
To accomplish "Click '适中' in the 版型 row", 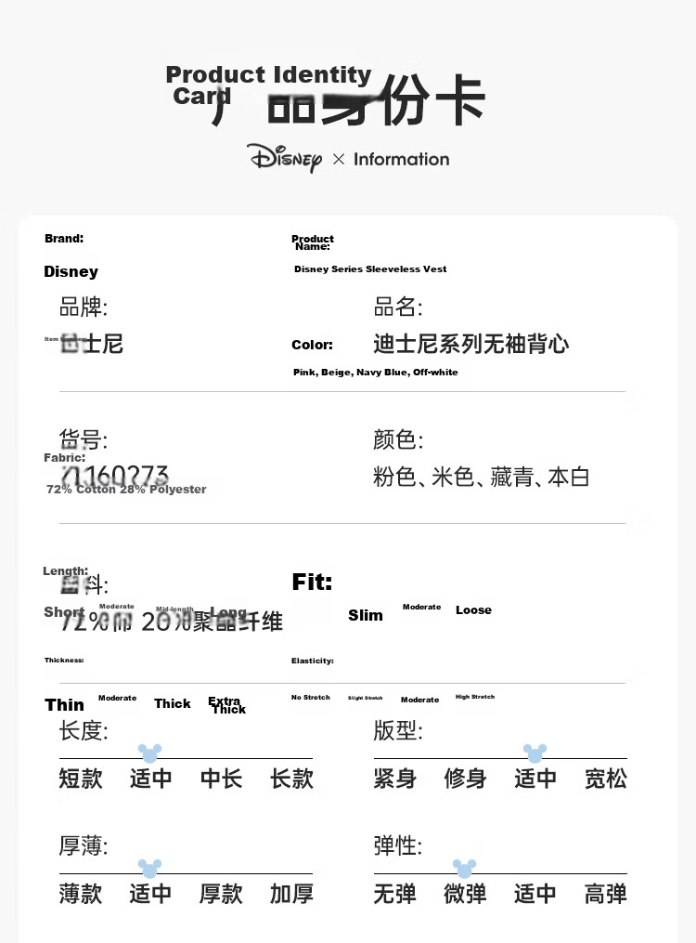I will [x=535, y=779].
